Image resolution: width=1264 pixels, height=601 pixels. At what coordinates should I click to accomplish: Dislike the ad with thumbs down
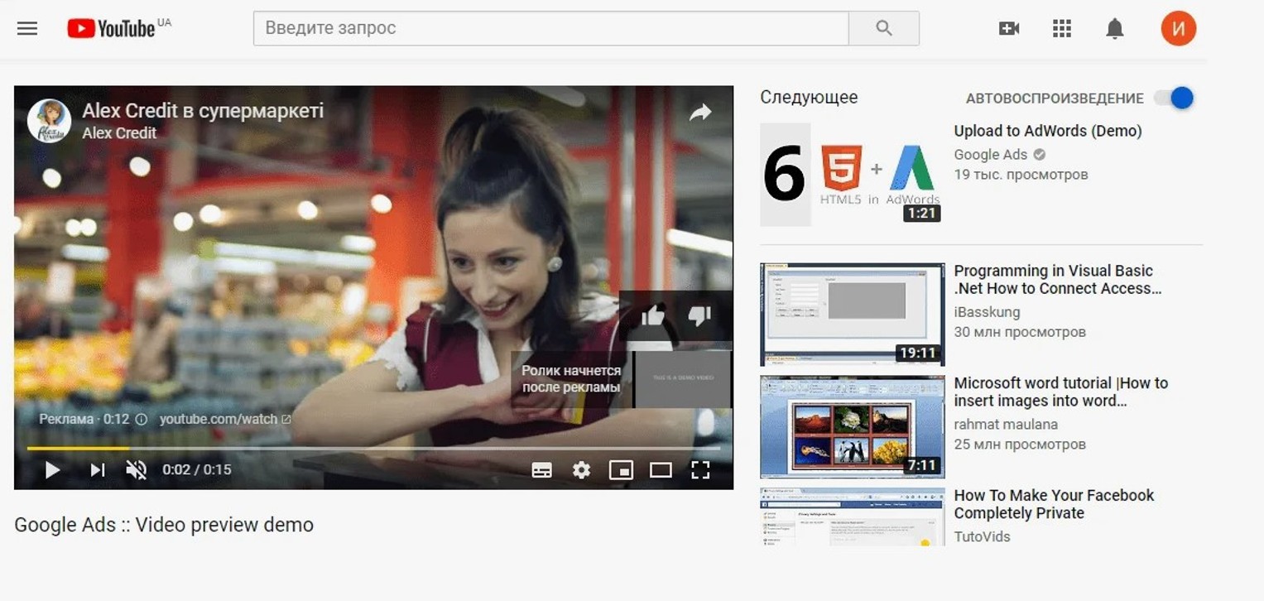tap(699, 315)
